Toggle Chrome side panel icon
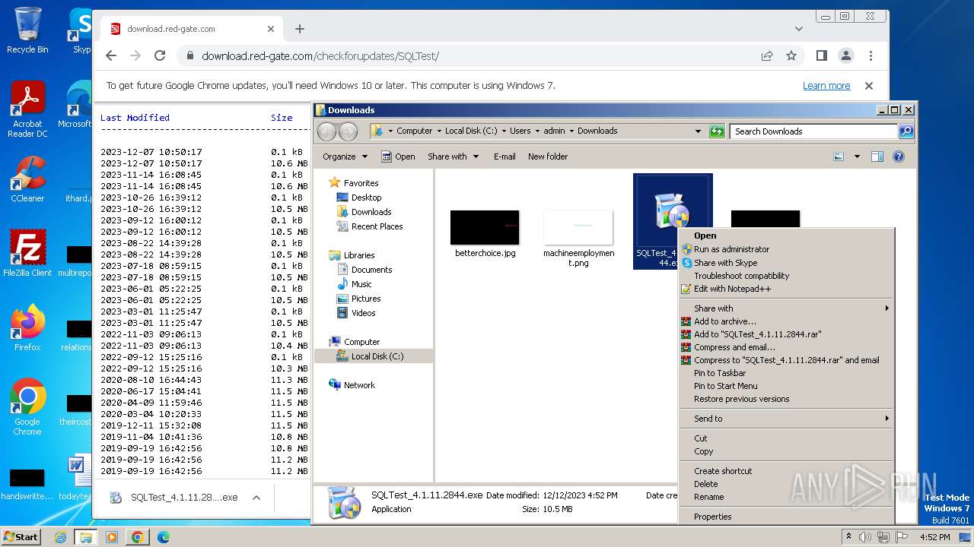This screenshot has height=547, width=974. (822, 55)
